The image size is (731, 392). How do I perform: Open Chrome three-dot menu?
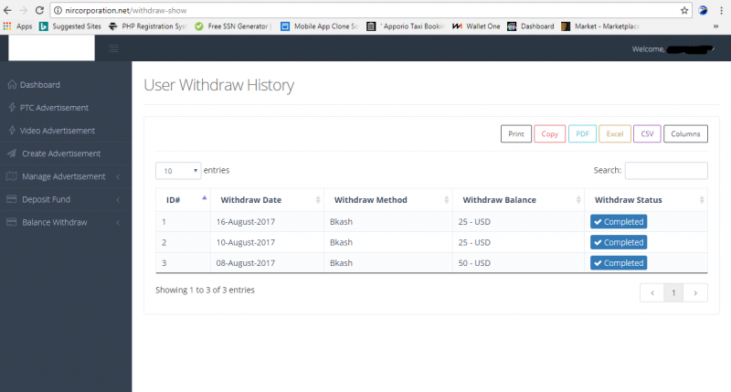coord(721,10)
